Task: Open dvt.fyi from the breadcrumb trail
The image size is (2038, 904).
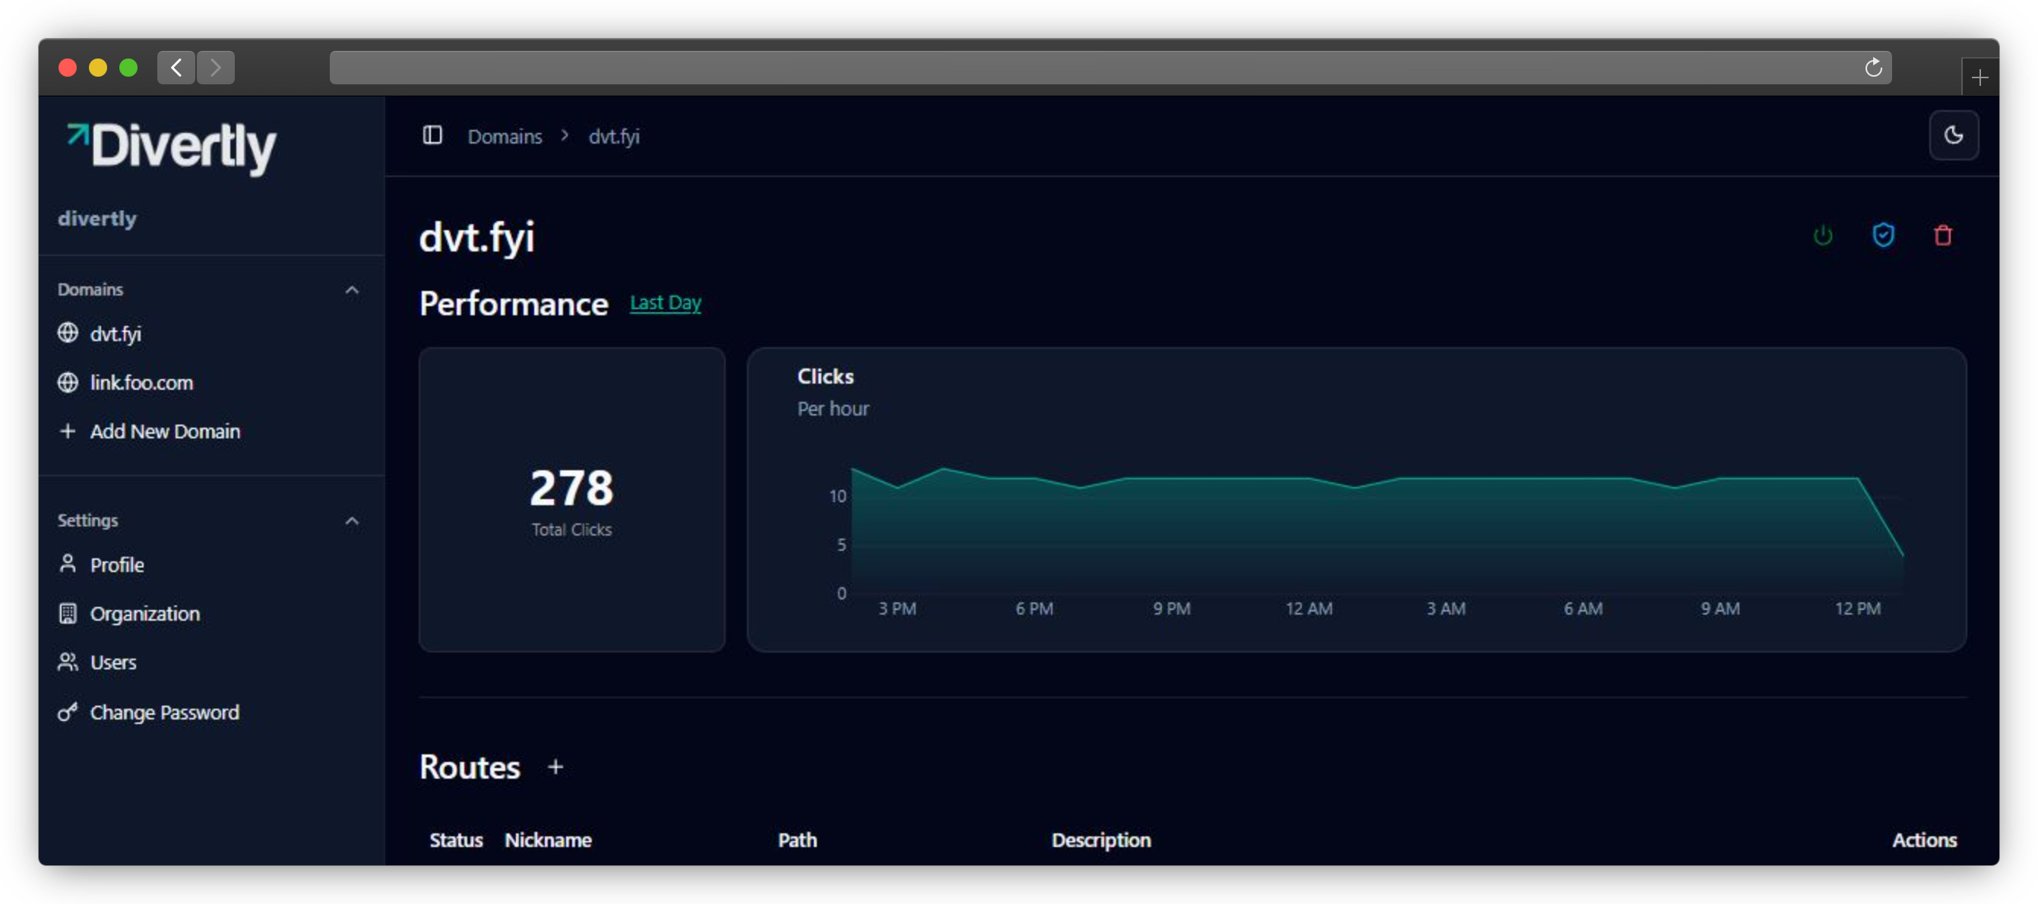Action: pyautogui.click(x=614, y=135)
